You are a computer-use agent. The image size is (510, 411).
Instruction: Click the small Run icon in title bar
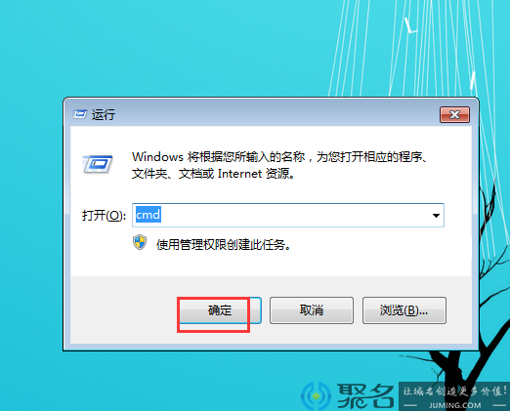[x=79, y=114]
